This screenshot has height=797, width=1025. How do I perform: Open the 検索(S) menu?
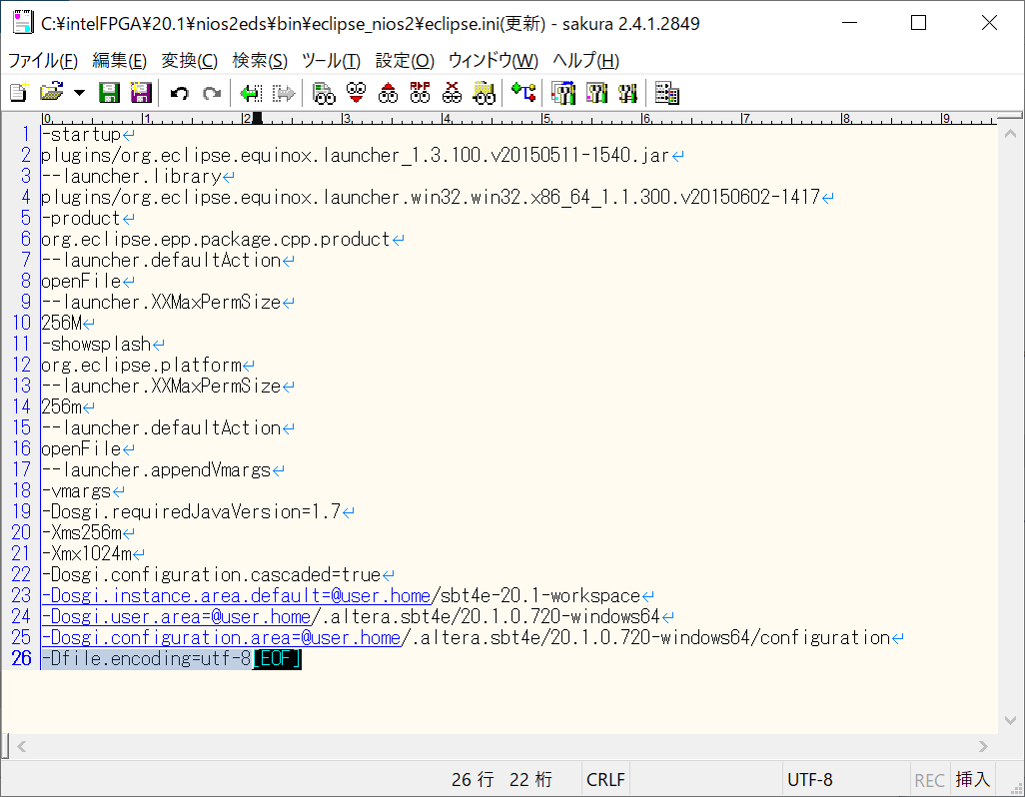260,61
